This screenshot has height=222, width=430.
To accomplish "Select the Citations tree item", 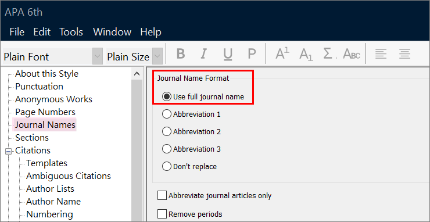I will pos(33,151).
